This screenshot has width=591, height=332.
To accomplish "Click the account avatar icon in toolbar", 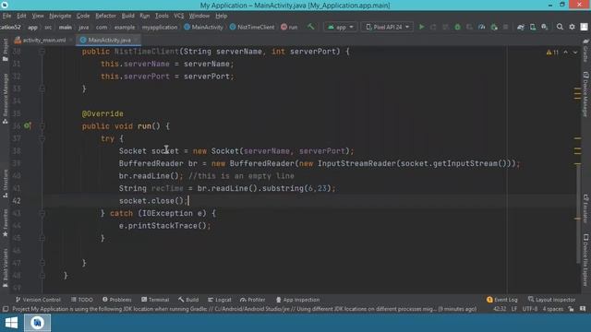I will (x=584, y=27).
